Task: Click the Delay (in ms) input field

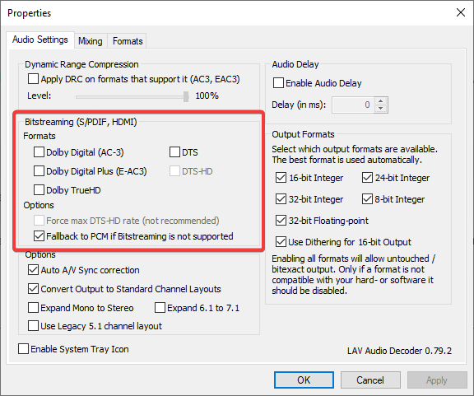Action: pyautogui.click(x=353, y=105)
